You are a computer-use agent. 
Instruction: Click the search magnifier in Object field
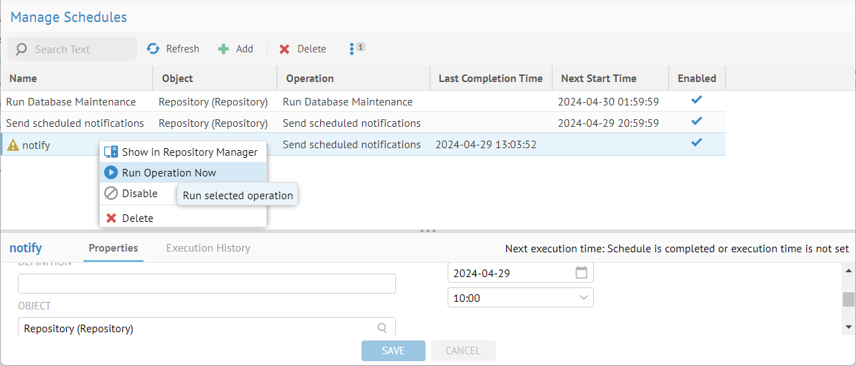coord(382,328)
